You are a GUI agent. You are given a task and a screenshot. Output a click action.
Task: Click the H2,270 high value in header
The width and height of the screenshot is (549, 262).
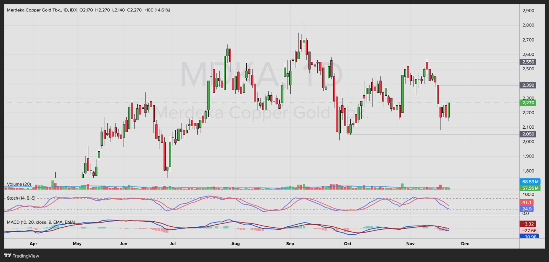[103, 10]
